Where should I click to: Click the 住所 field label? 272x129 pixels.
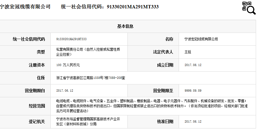click(41, 78)
